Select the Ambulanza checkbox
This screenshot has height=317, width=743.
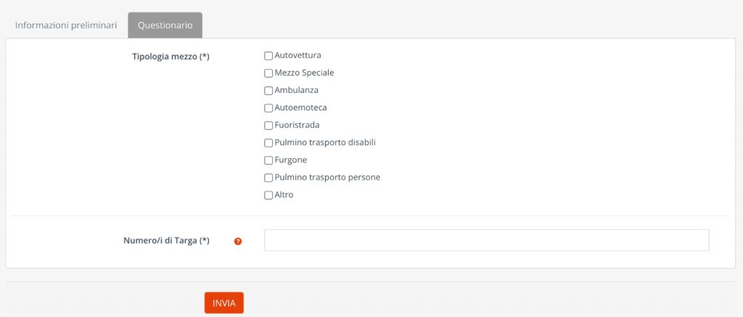point(268,91)
